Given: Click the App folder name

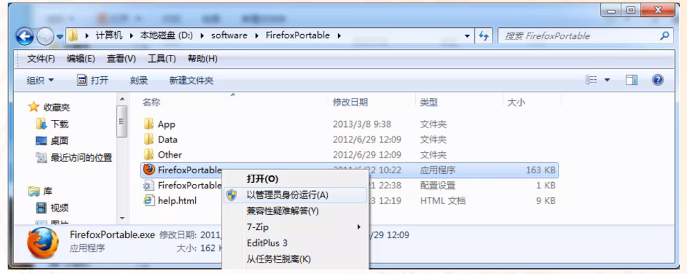Looking at the screenshot, I should 166,124.
